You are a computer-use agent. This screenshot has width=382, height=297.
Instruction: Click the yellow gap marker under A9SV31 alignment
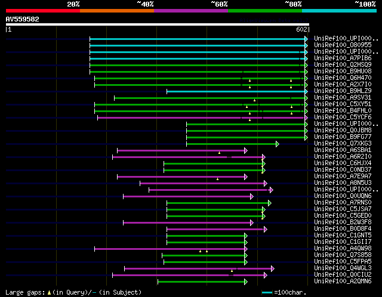255,100
